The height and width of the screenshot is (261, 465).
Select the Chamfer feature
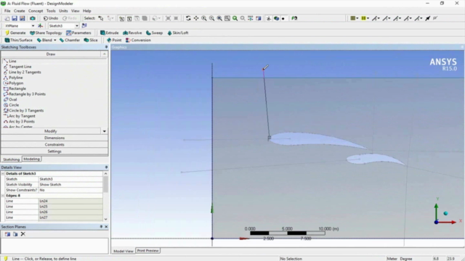70,40
